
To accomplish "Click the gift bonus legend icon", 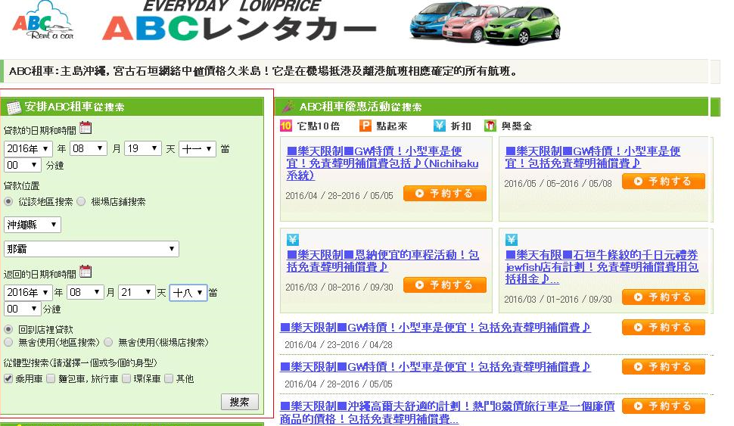I will point(490,126).
